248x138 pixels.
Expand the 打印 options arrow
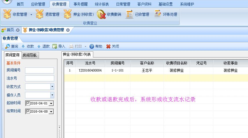85,46
